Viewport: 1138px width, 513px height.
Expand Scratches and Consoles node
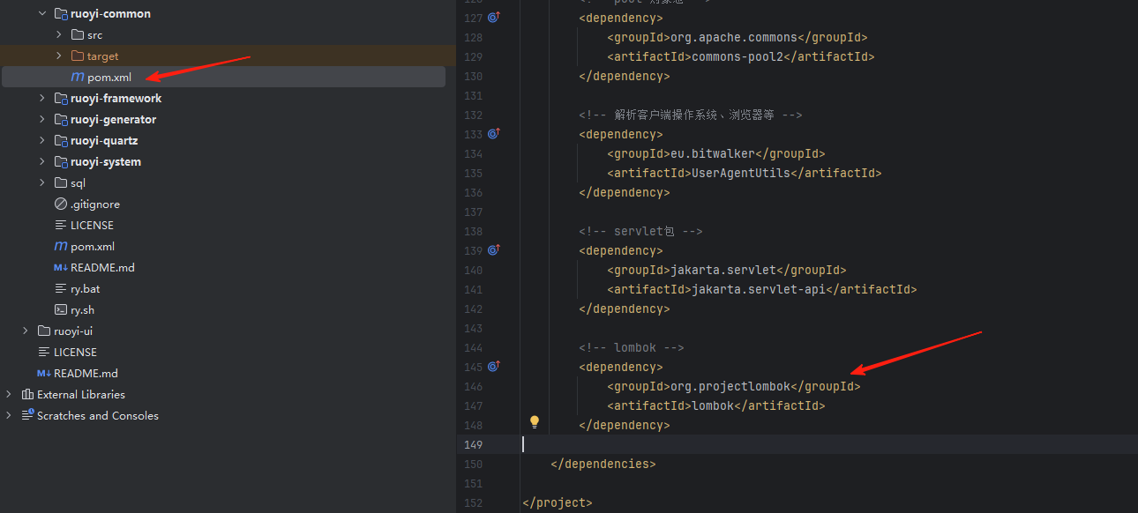9,415
